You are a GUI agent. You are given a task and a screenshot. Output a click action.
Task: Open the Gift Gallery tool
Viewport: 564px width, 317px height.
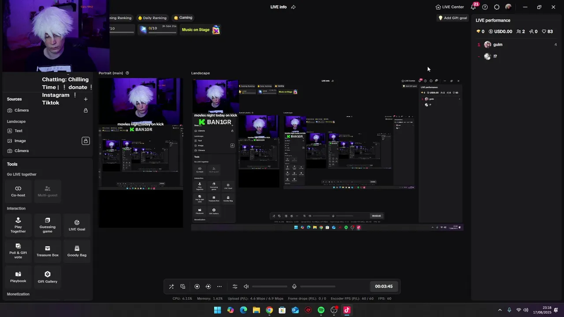click(x=48, y=276)
